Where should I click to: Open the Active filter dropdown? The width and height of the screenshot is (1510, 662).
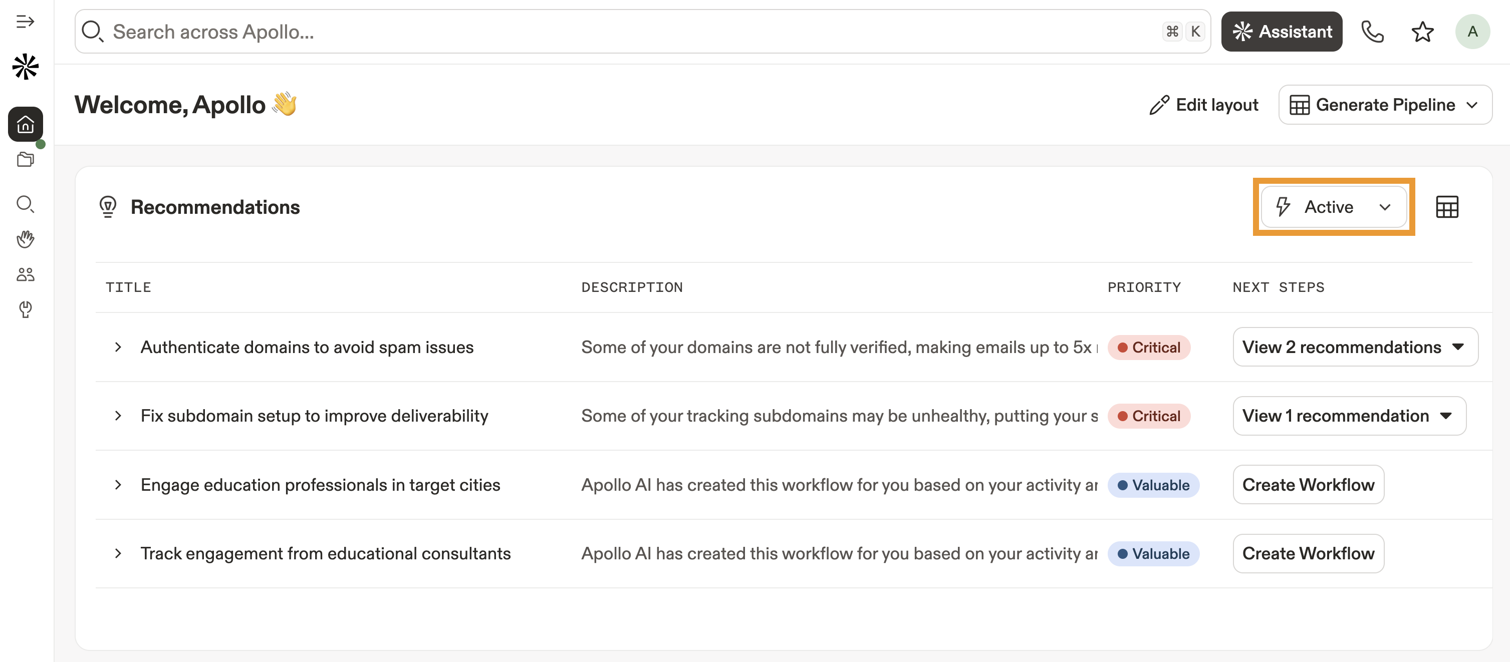pos(1334,207)
